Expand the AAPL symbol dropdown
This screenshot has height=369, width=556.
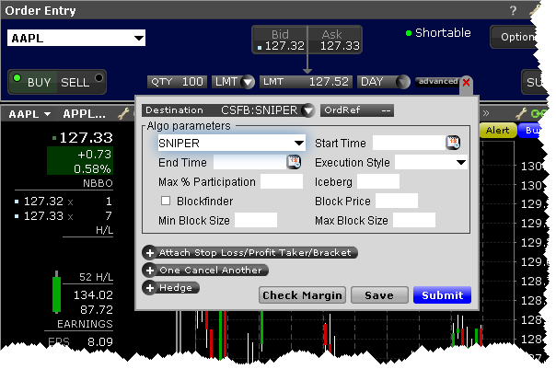[138, 39]
